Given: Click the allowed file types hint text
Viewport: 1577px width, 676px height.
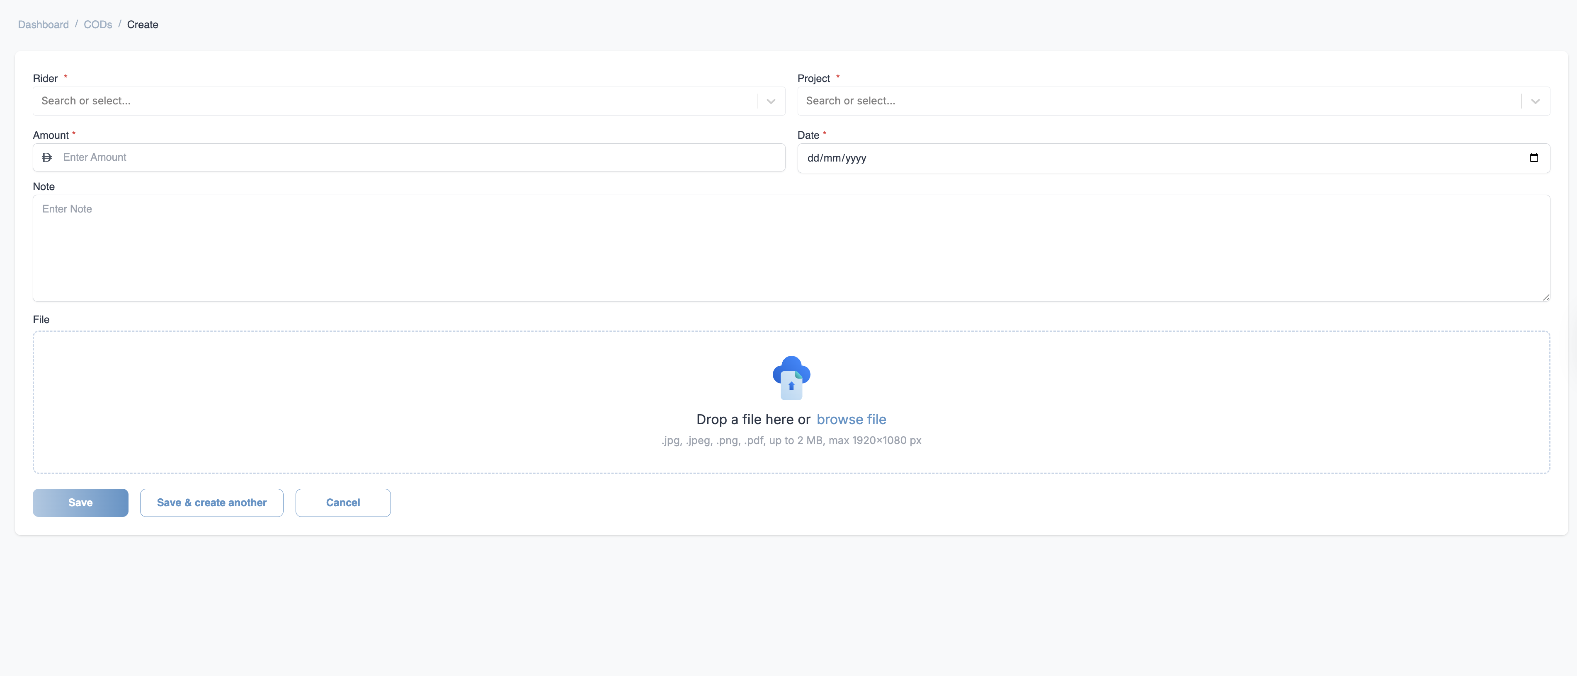Looking at the screenshot, I should pos(791,440).
